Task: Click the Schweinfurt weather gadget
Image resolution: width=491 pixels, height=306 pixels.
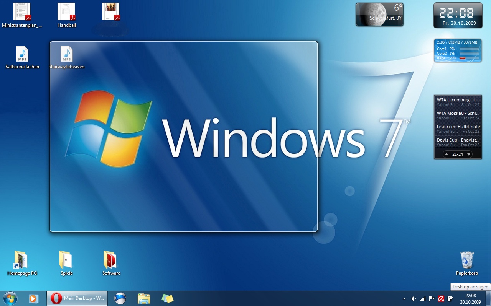Action: pyautogui.click(x=379, y=15)
